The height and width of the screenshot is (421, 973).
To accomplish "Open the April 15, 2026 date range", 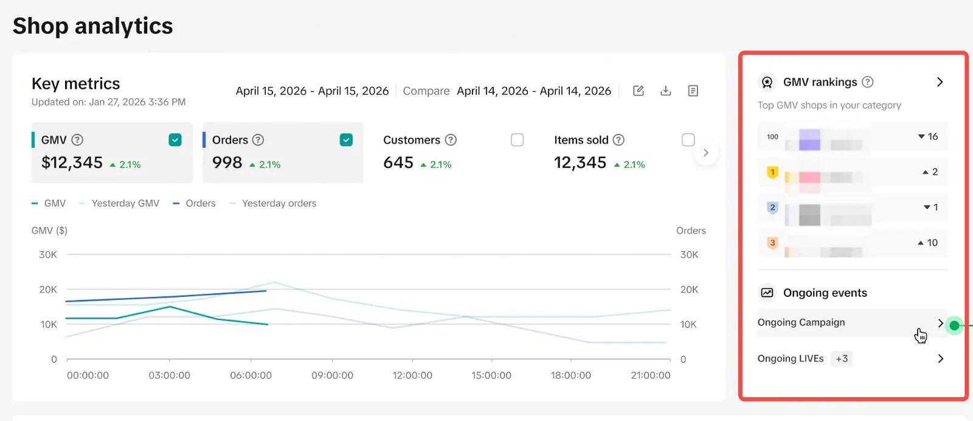I will coord(312,91).
